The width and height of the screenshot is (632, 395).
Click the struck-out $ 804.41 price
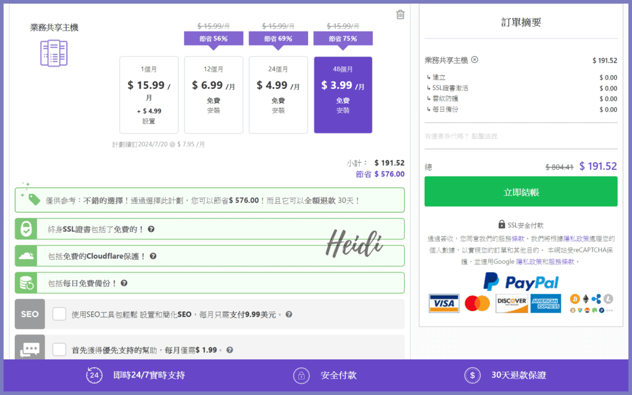point(559,167)
